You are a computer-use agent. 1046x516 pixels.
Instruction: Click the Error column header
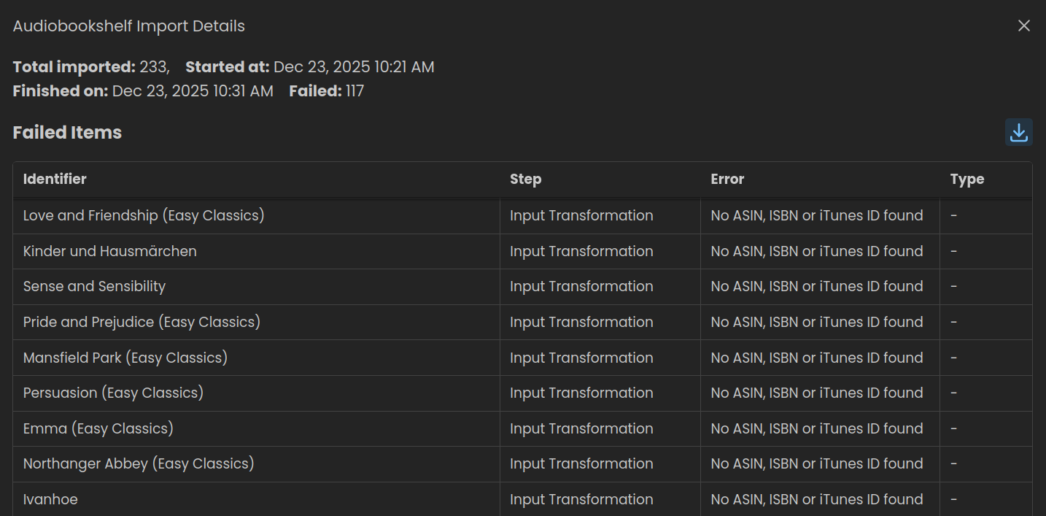point(727,180)
